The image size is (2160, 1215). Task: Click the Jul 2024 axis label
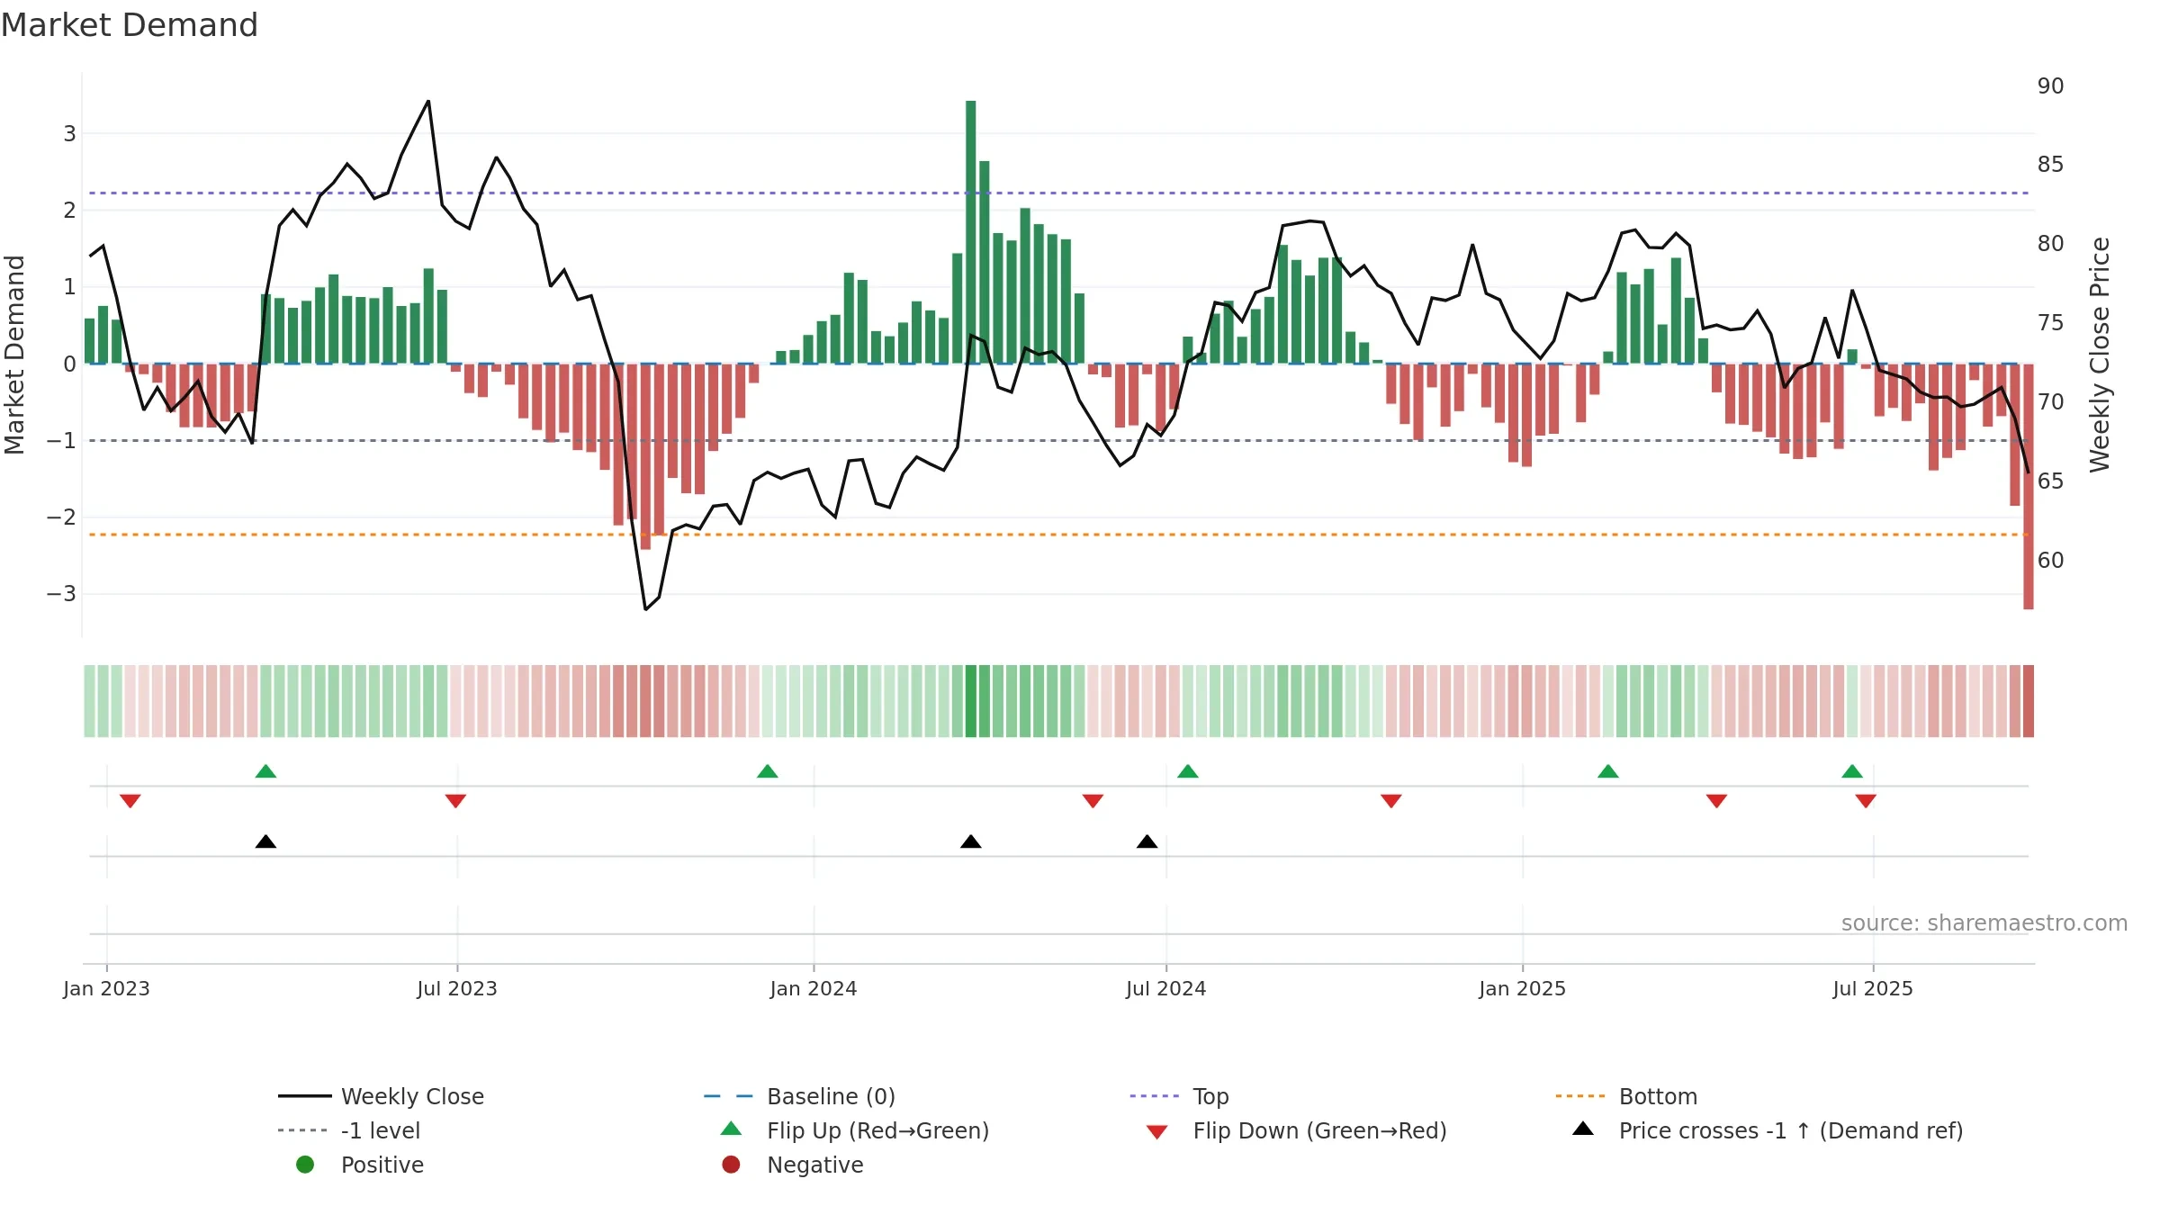tap(1166, 988)
